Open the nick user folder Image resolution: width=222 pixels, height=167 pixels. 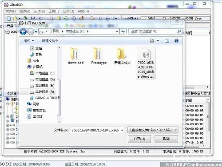pos(33,61)
